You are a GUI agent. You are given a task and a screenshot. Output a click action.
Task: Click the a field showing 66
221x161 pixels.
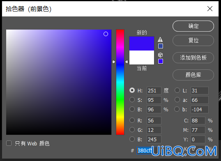click(200, 100)
